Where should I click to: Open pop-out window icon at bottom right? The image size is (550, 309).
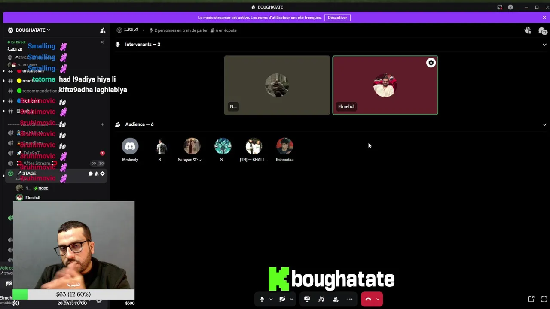(x=531, y=299)
